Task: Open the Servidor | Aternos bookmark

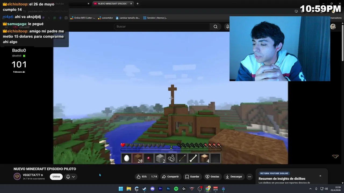Action: click(155, 18)
